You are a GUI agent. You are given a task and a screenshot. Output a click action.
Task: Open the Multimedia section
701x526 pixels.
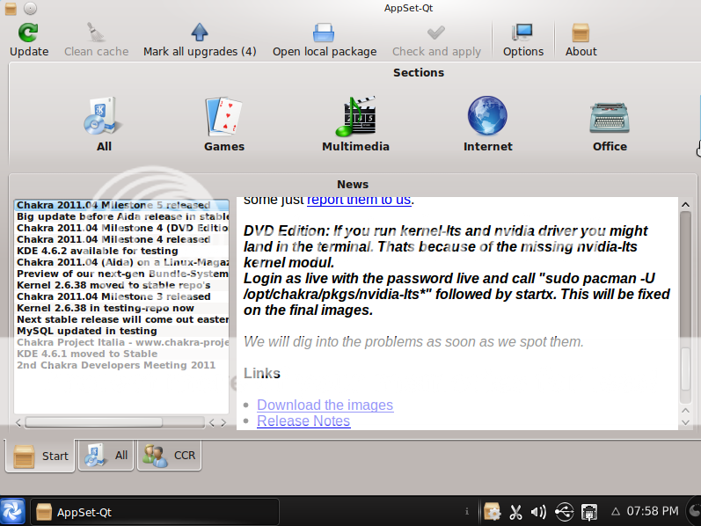356,124
